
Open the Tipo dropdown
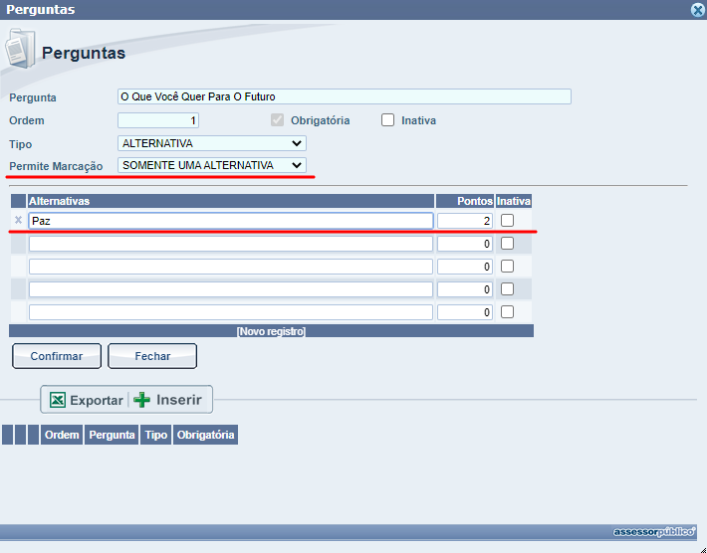point(212,143)
